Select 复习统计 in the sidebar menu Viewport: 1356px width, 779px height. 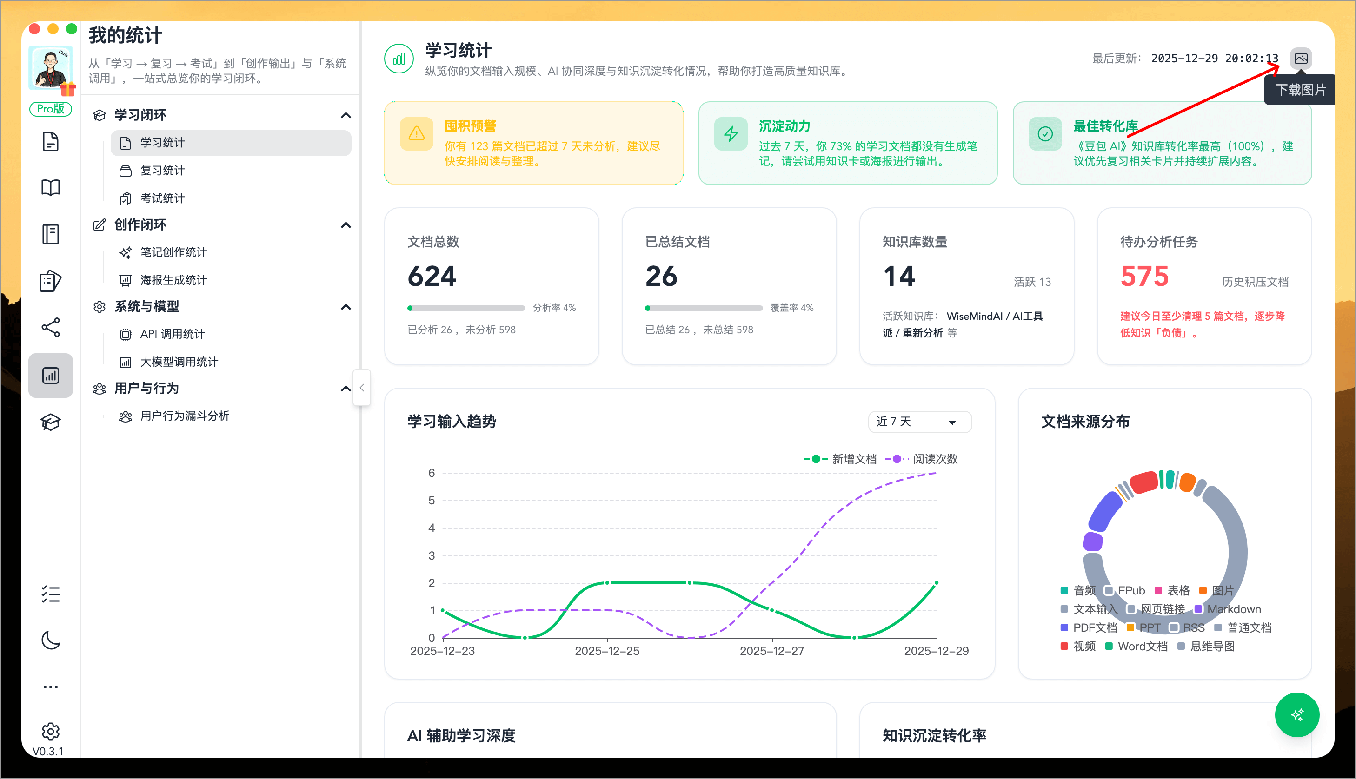tap(162, 170)
